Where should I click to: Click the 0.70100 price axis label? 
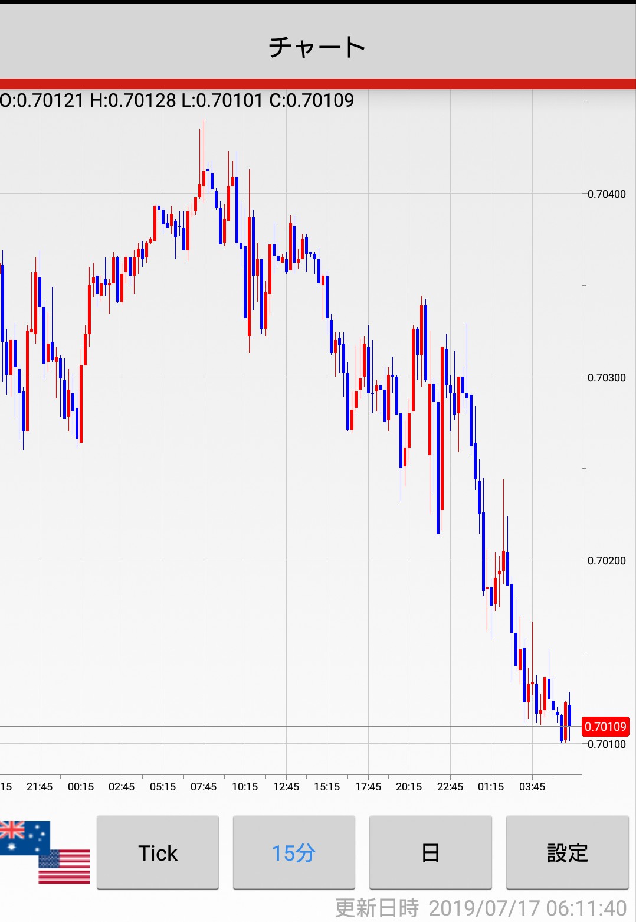point(607,744)
